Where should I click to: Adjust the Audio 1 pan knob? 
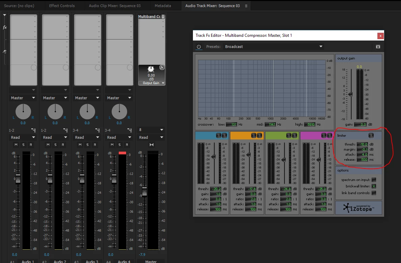[x=23, y=112]
